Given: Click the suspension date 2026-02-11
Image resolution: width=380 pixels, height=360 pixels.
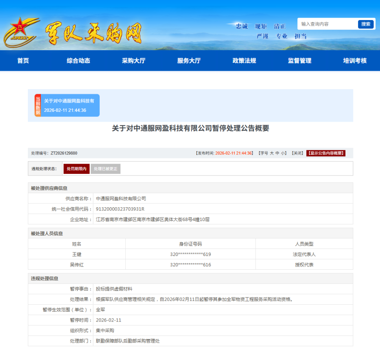Looking at the screenshot, I should tap(109, 320).
